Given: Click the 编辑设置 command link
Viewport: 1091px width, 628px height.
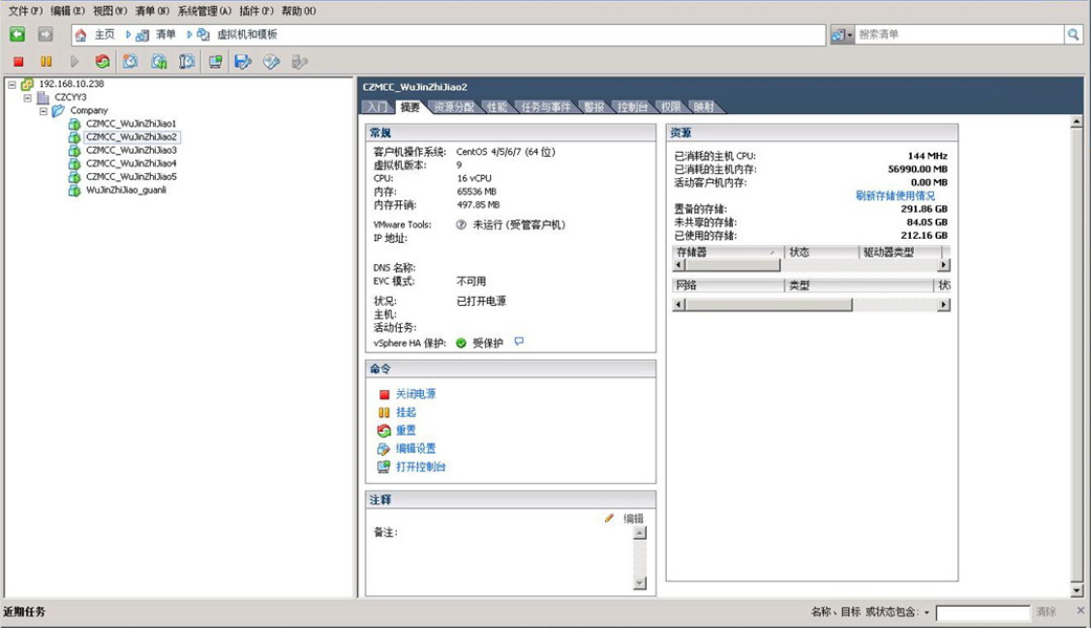Looking at the screenshot, I should 415,449.
